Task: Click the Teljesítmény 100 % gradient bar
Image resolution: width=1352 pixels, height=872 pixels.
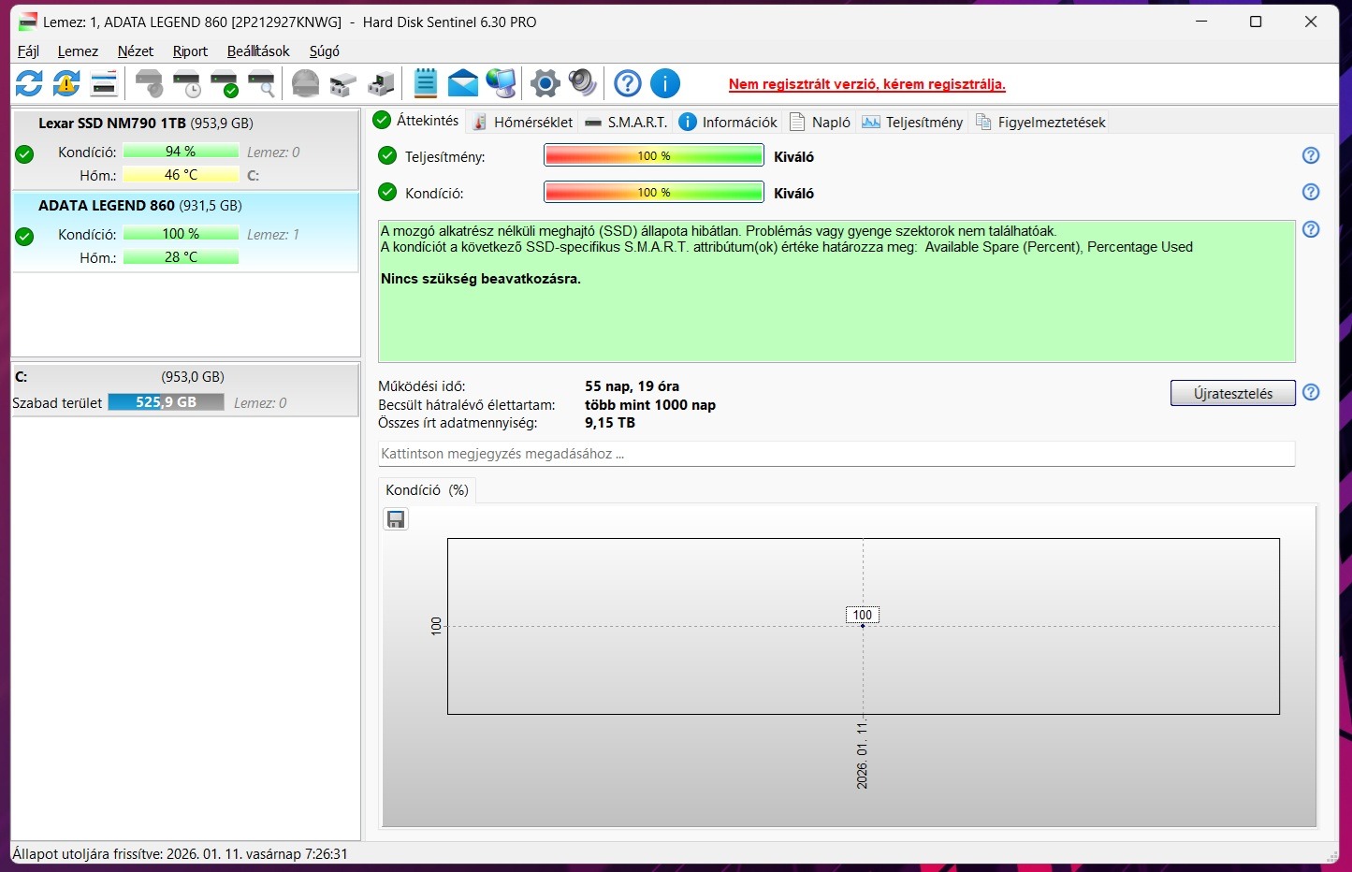Action: (654, 155)
